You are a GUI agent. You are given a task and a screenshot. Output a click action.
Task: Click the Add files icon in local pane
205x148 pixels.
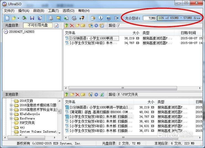click(x=90, y=95)
